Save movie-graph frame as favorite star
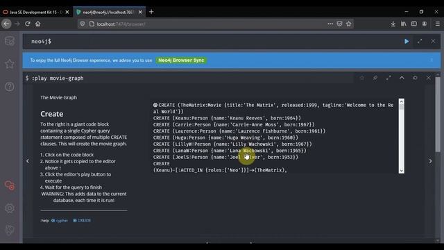This screenshot has height=250, width=444. point(362,78)
